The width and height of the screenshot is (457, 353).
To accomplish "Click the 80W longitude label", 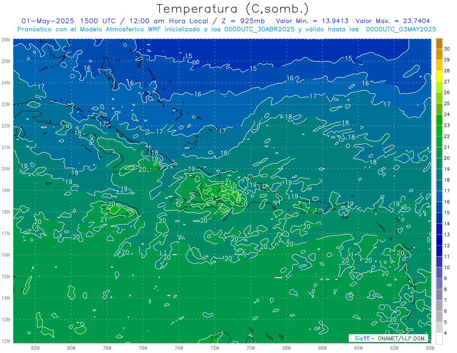I will (71, 348).
